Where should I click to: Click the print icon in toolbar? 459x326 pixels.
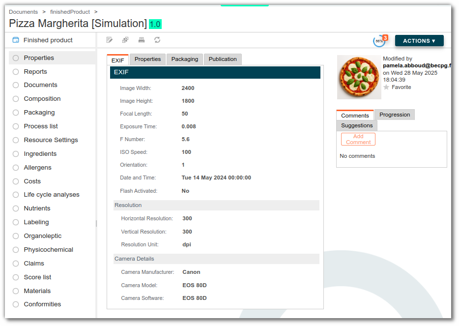tap(142, 40)
